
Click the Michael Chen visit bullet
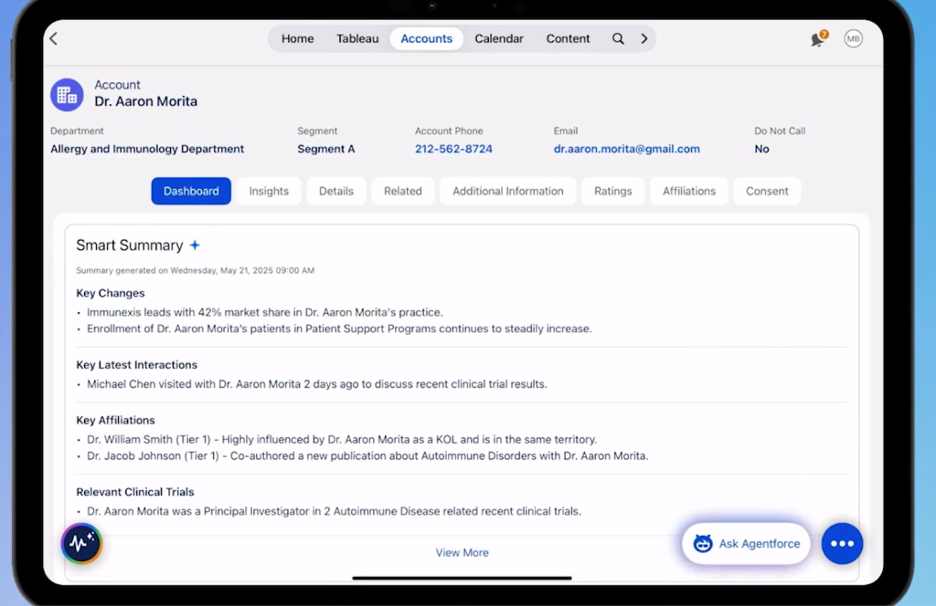click(317, 384)
